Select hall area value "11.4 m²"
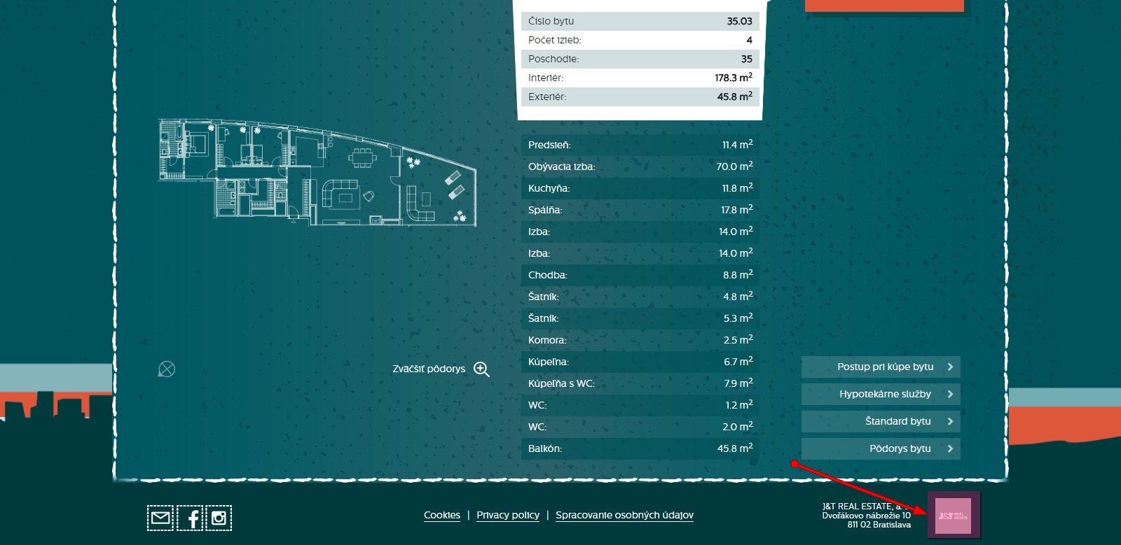Screen dimensions: 1121x545 [x=738, y=144]
